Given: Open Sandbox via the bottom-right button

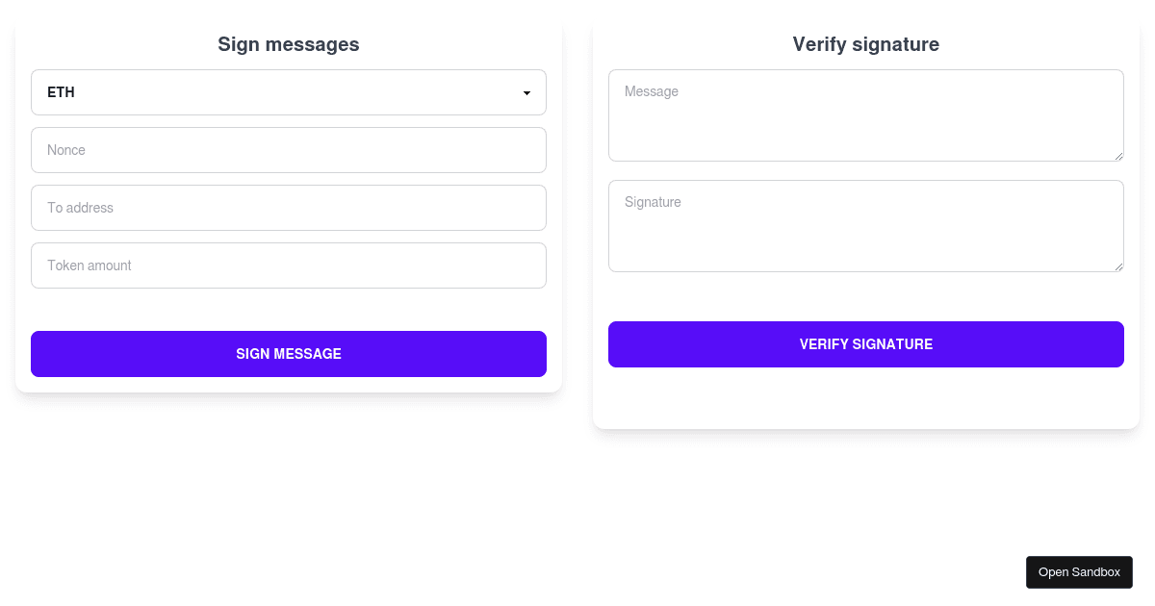Looking at the screenshot, I should pyautogui.click(x=1079, y=571).
